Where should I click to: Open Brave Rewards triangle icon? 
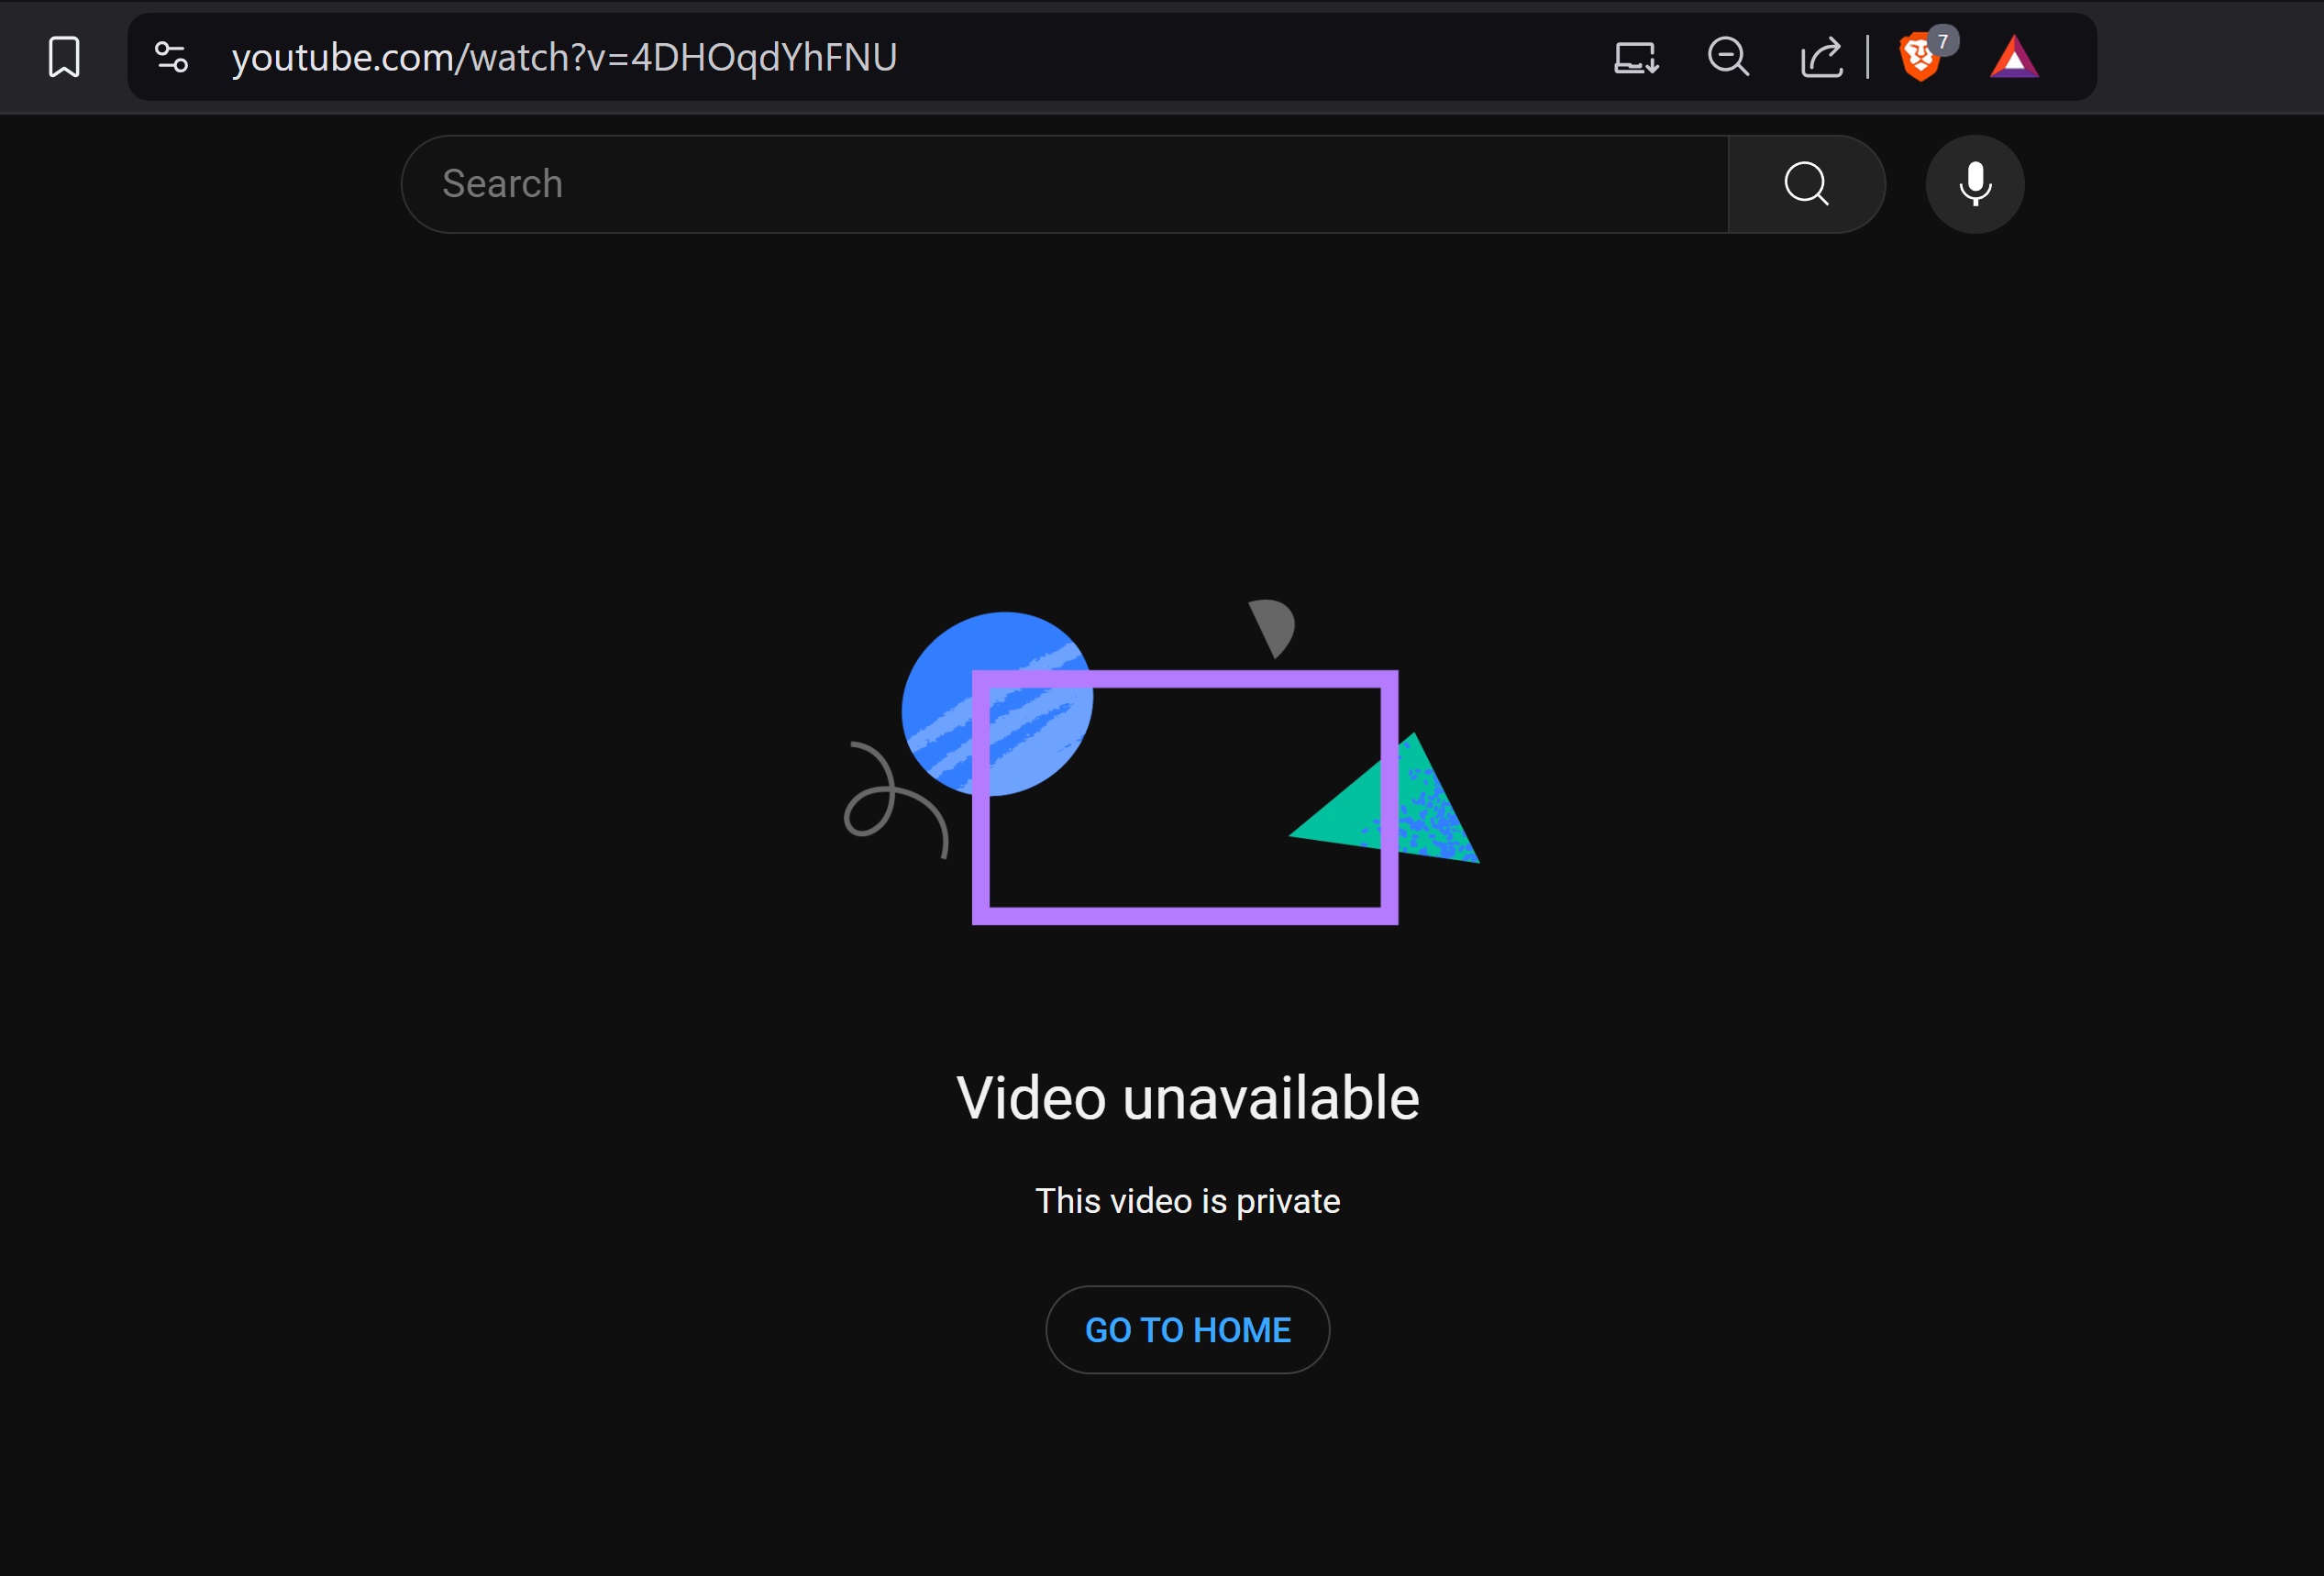2014,57
